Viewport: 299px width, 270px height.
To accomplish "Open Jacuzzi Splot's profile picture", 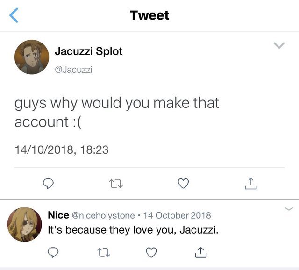I will pos(32,57).
